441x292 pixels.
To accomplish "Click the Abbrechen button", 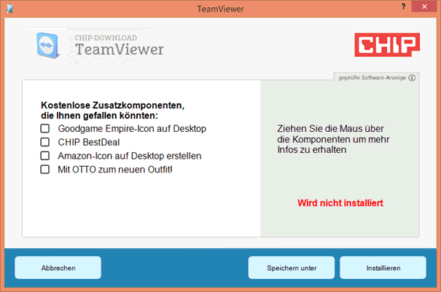I will coord(58,267).
